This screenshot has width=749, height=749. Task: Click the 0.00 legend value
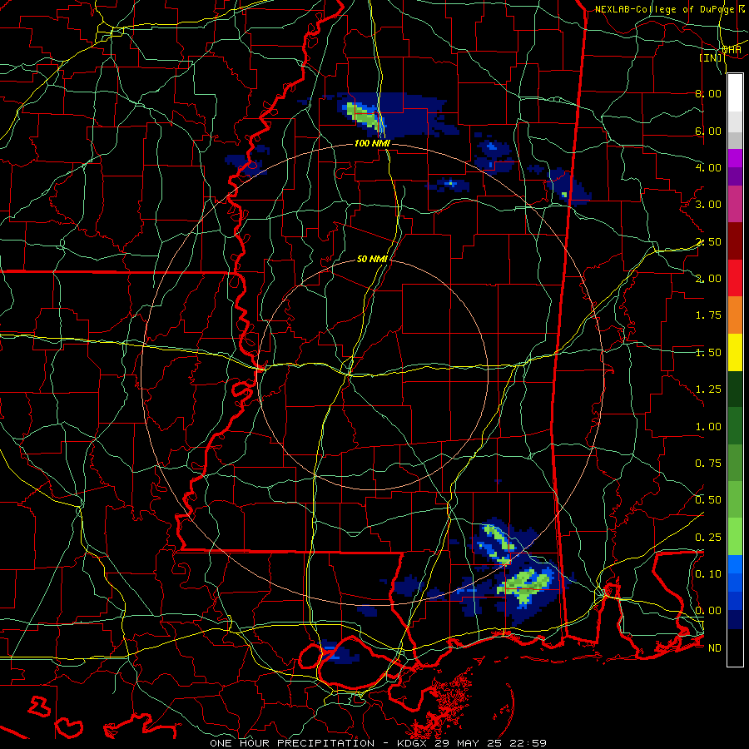[708, 611]
